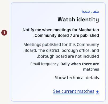
Task: Expand Show technical details
Action: coord(77,78)
